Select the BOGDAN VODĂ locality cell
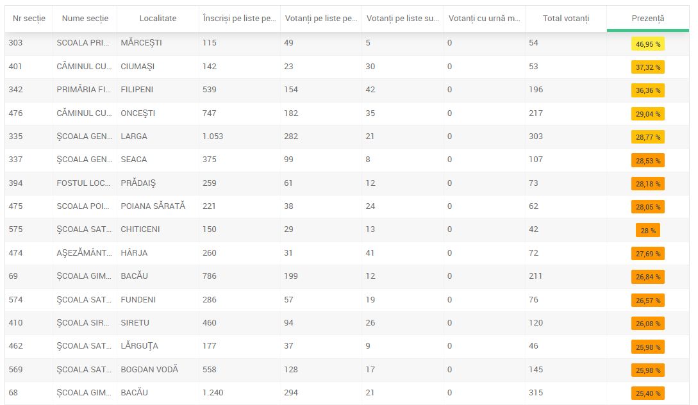This screenshot has width=698, height=405. [149, 370]
